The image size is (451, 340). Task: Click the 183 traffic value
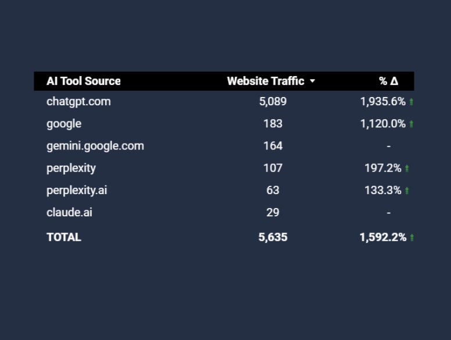[x=273, y=124]
